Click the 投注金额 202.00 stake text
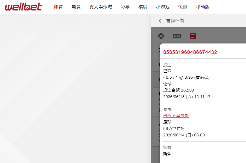 [178, 90]
